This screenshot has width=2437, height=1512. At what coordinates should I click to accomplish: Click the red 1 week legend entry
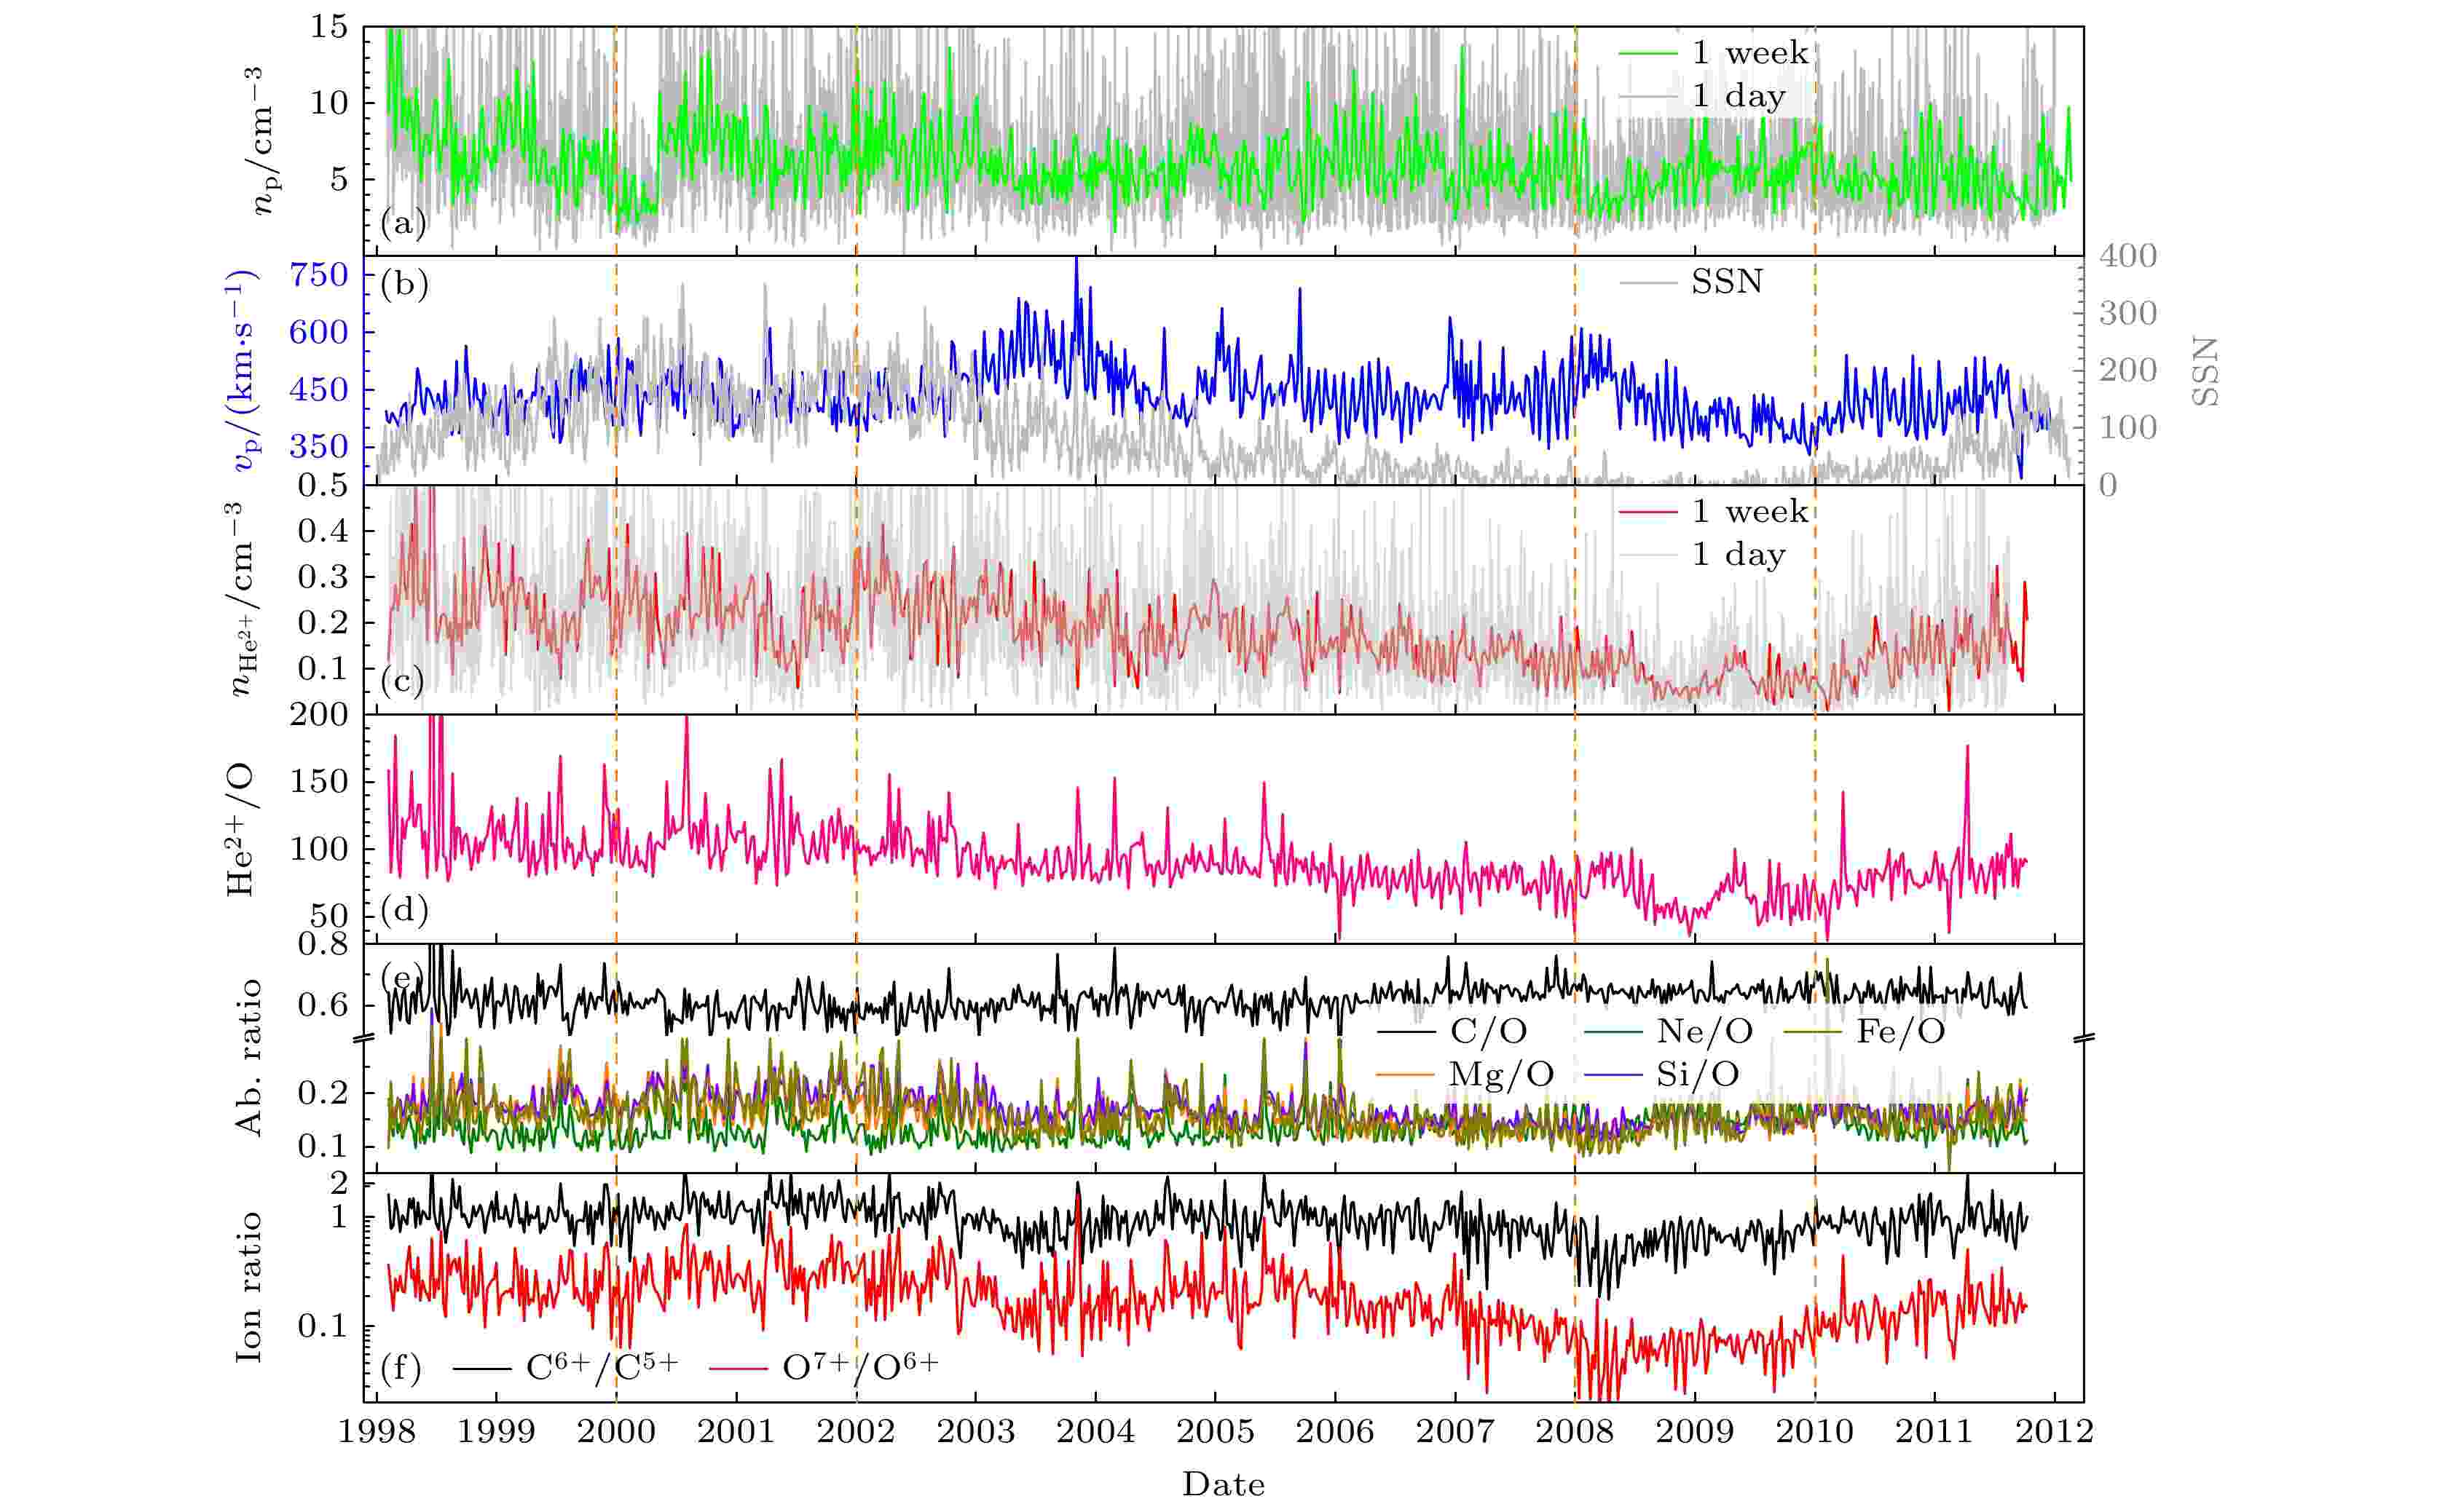1714,512
